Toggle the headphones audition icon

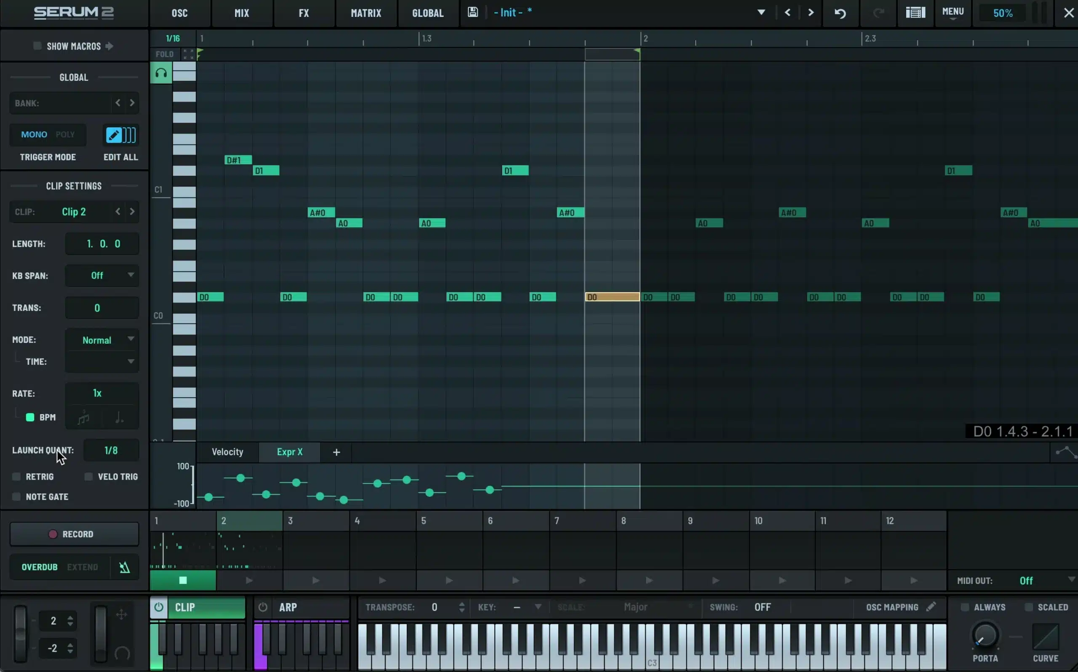pyautogui.click(x=161, y=73)
